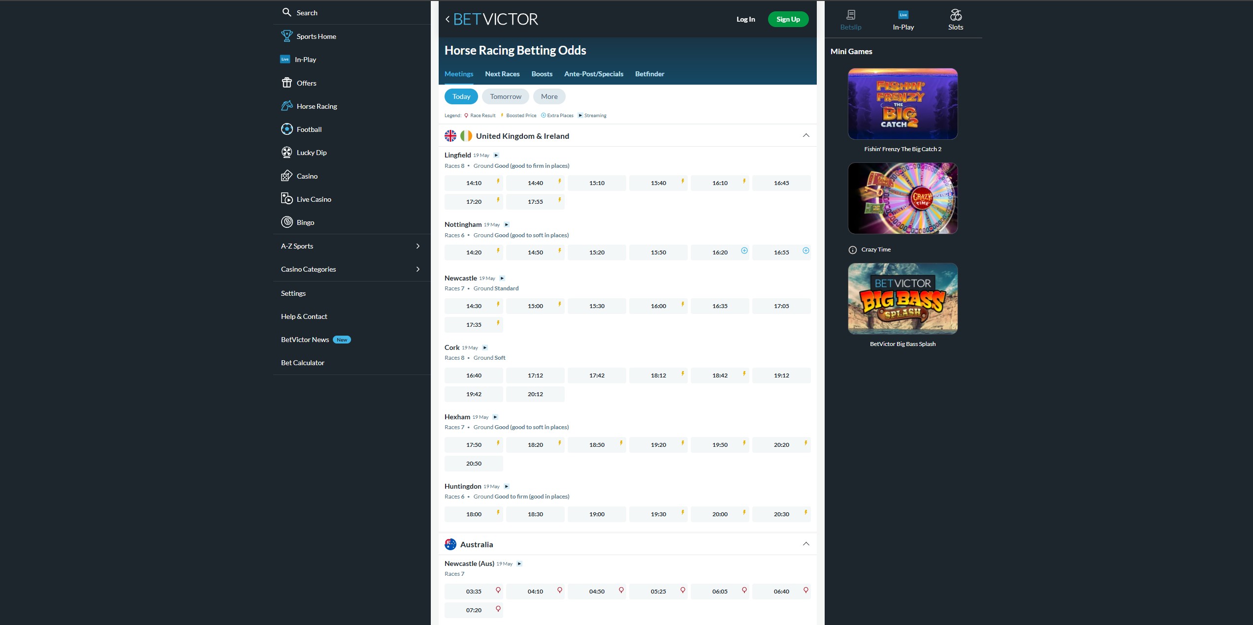Open Nottingham 15:50 race
Image resolution: width=1253 pixels, height=625 pixels.
click(658, 252)
